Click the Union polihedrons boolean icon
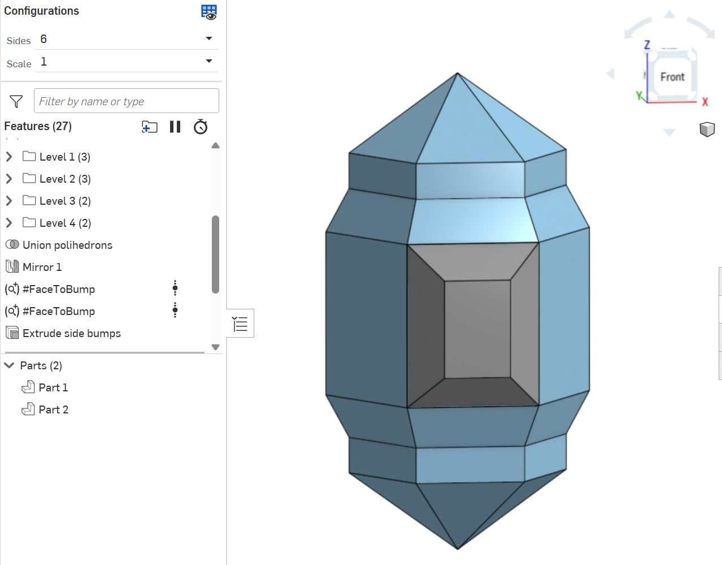 coord(12,244)
